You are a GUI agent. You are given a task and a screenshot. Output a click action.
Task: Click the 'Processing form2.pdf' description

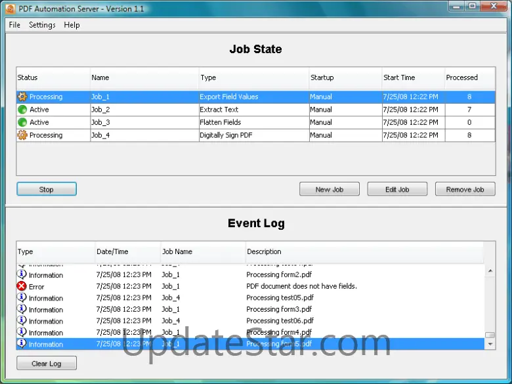pos(279,274)
